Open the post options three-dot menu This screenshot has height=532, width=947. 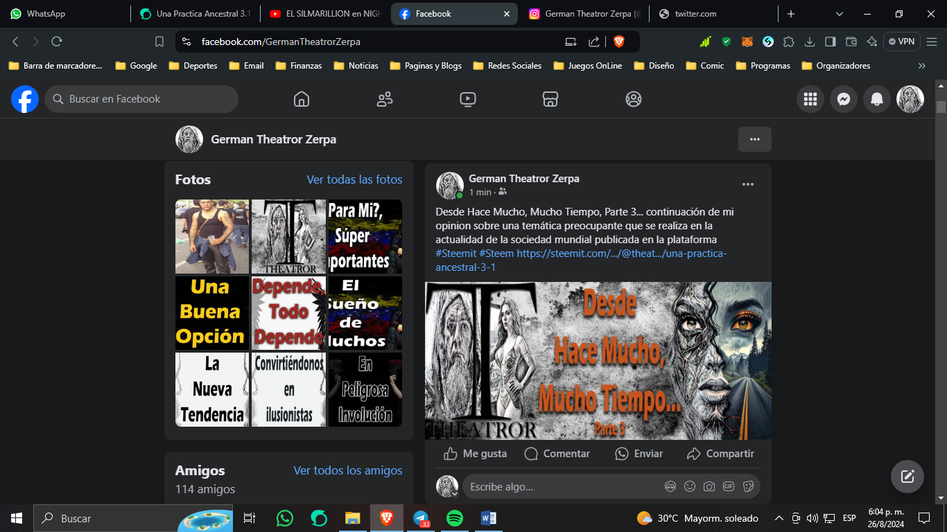point(748,184)
